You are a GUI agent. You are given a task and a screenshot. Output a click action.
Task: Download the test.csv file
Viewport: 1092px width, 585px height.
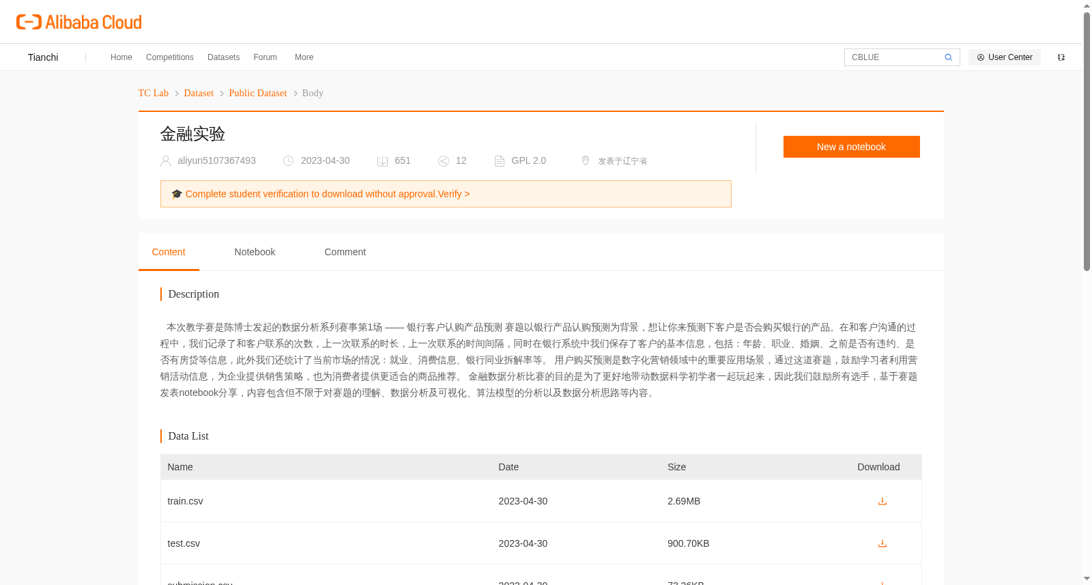882,543
